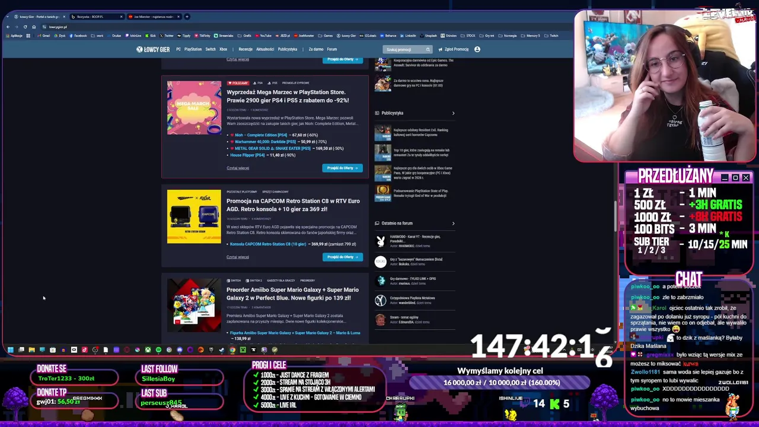Open the Preorder Amiibo Super Mario Galaxy headline

[292, 294]
